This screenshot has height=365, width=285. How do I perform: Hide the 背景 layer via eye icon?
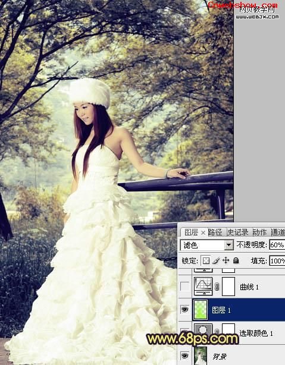[x=185, y=355]
